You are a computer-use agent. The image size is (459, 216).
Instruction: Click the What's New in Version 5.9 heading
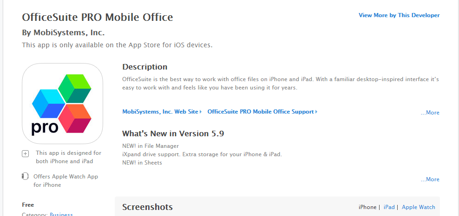(173, 133)
